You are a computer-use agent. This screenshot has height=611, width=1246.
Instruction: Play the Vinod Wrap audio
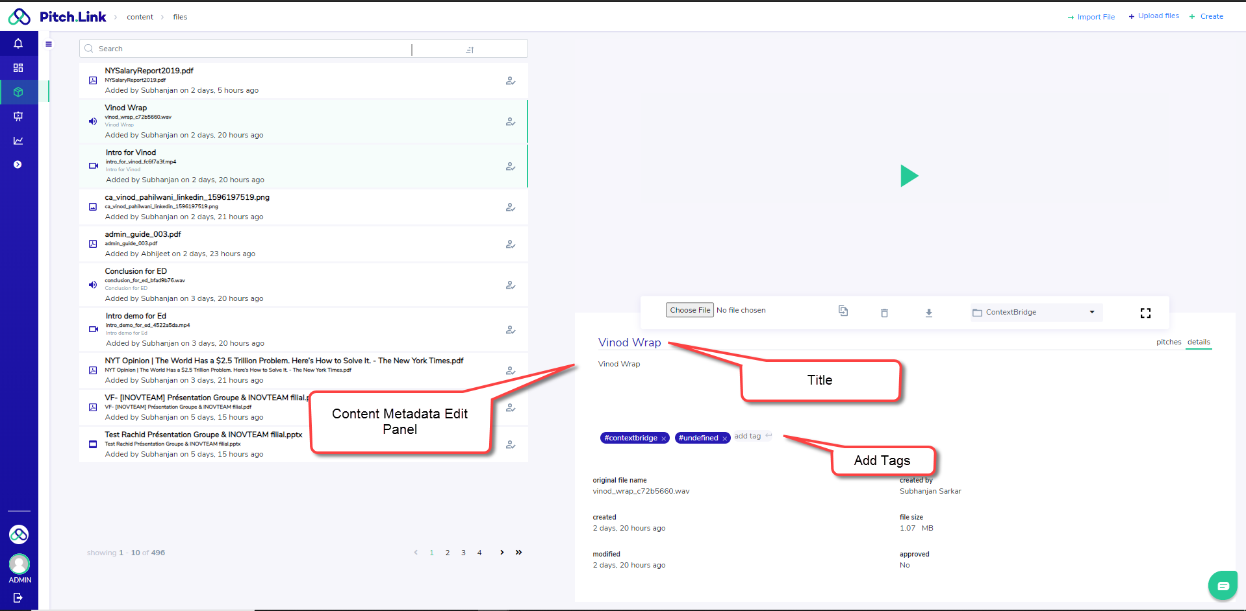point(909,176)
